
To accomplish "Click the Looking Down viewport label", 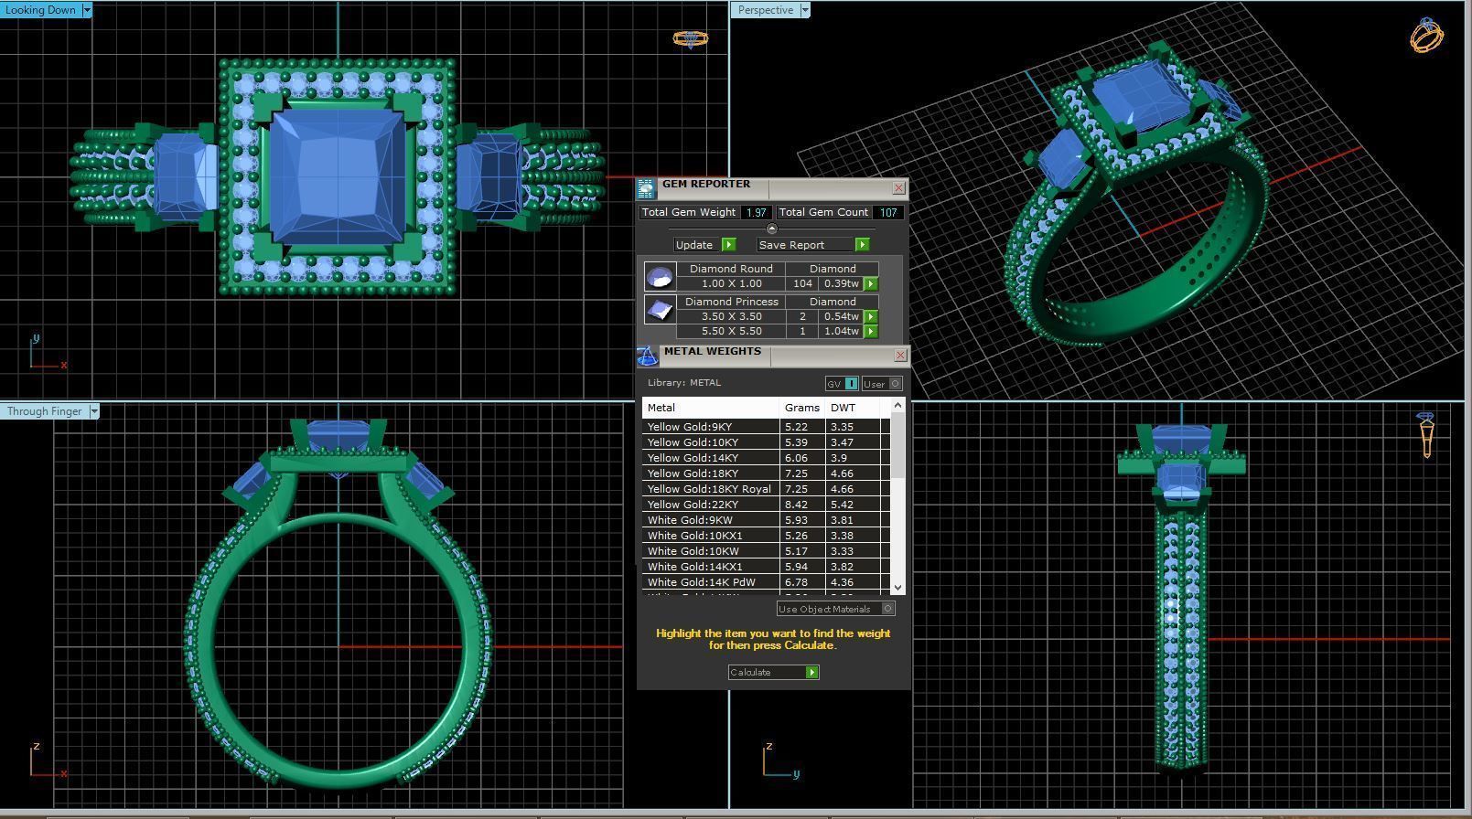I will pyautogui.click(x=41, y=10).
